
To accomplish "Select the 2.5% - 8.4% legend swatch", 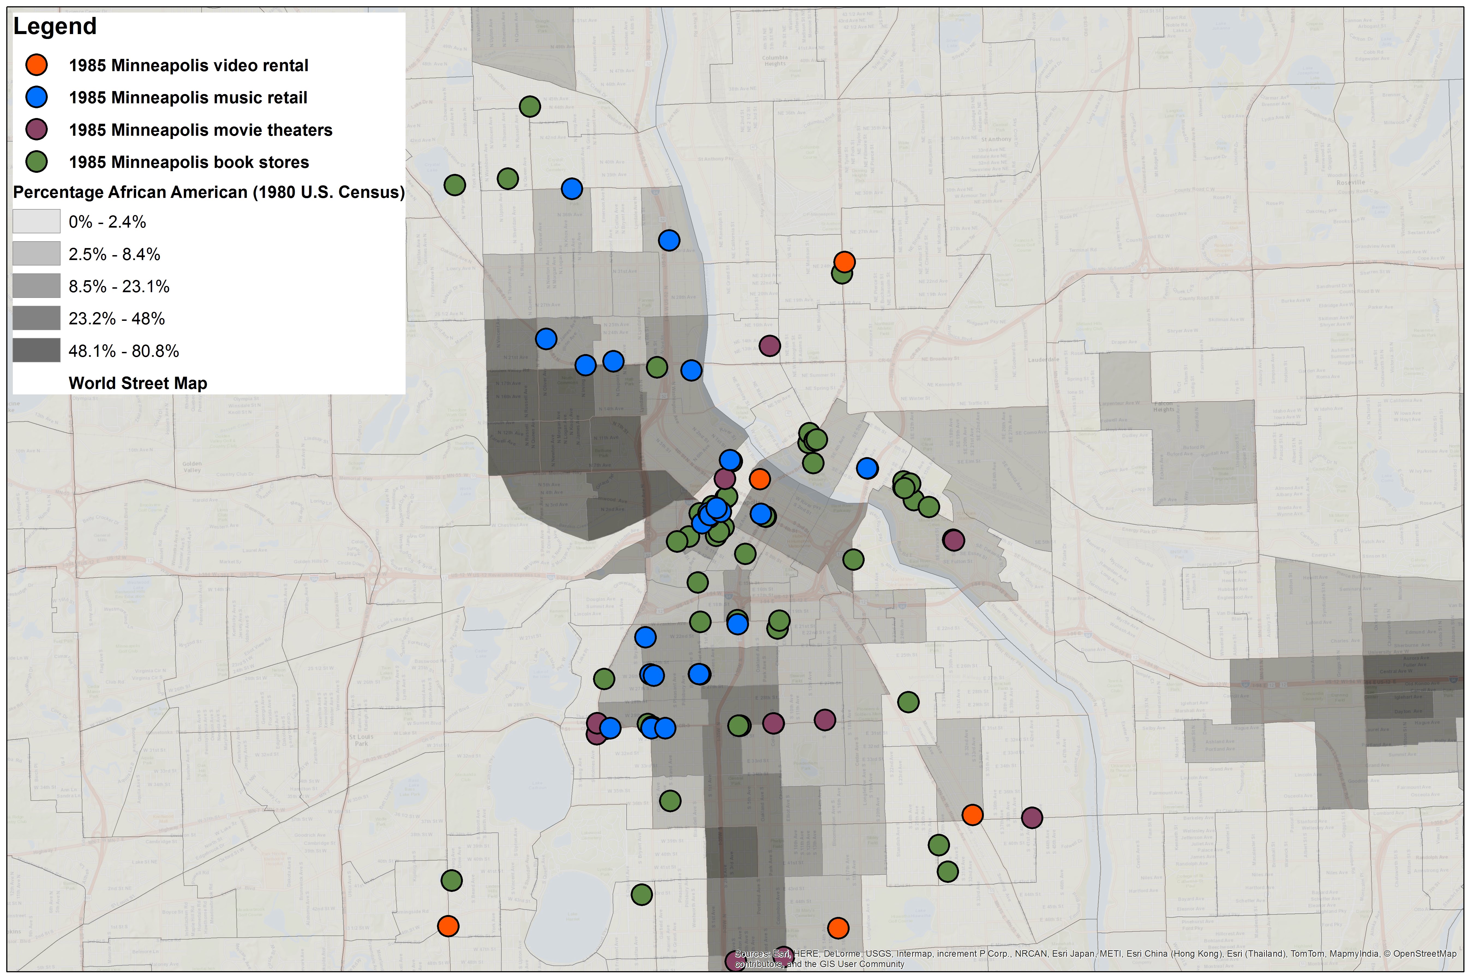I will [x=37, y=254].
